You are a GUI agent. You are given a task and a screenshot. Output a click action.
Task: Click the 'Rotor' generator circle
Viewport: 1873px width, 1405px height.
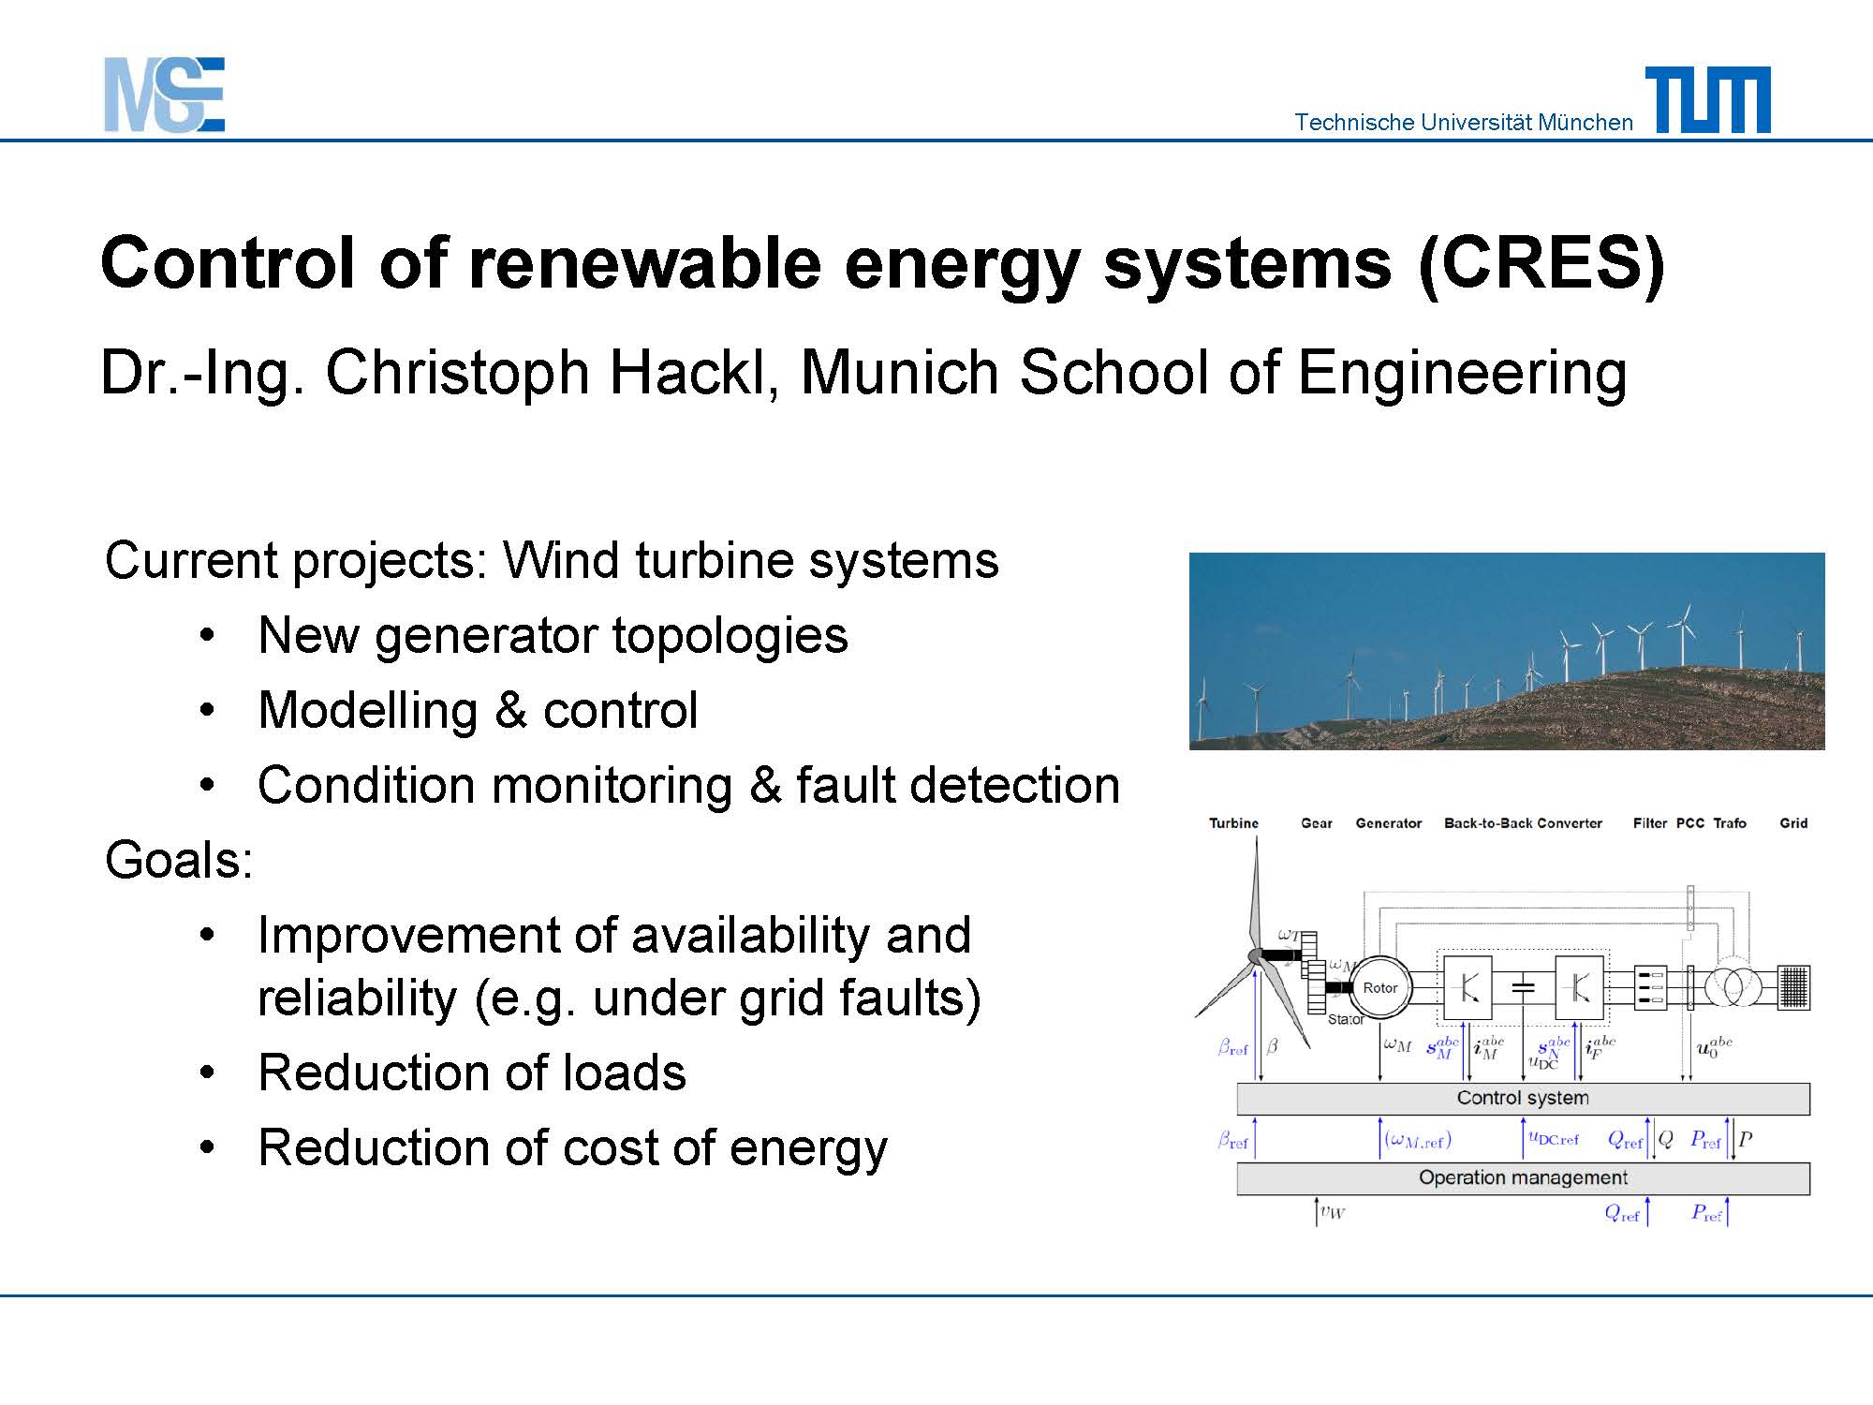pos(1379,986)
